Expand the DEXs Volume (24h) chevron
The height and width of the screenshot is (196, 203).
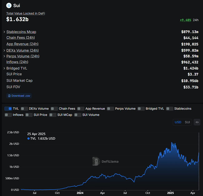click(4, 50)
